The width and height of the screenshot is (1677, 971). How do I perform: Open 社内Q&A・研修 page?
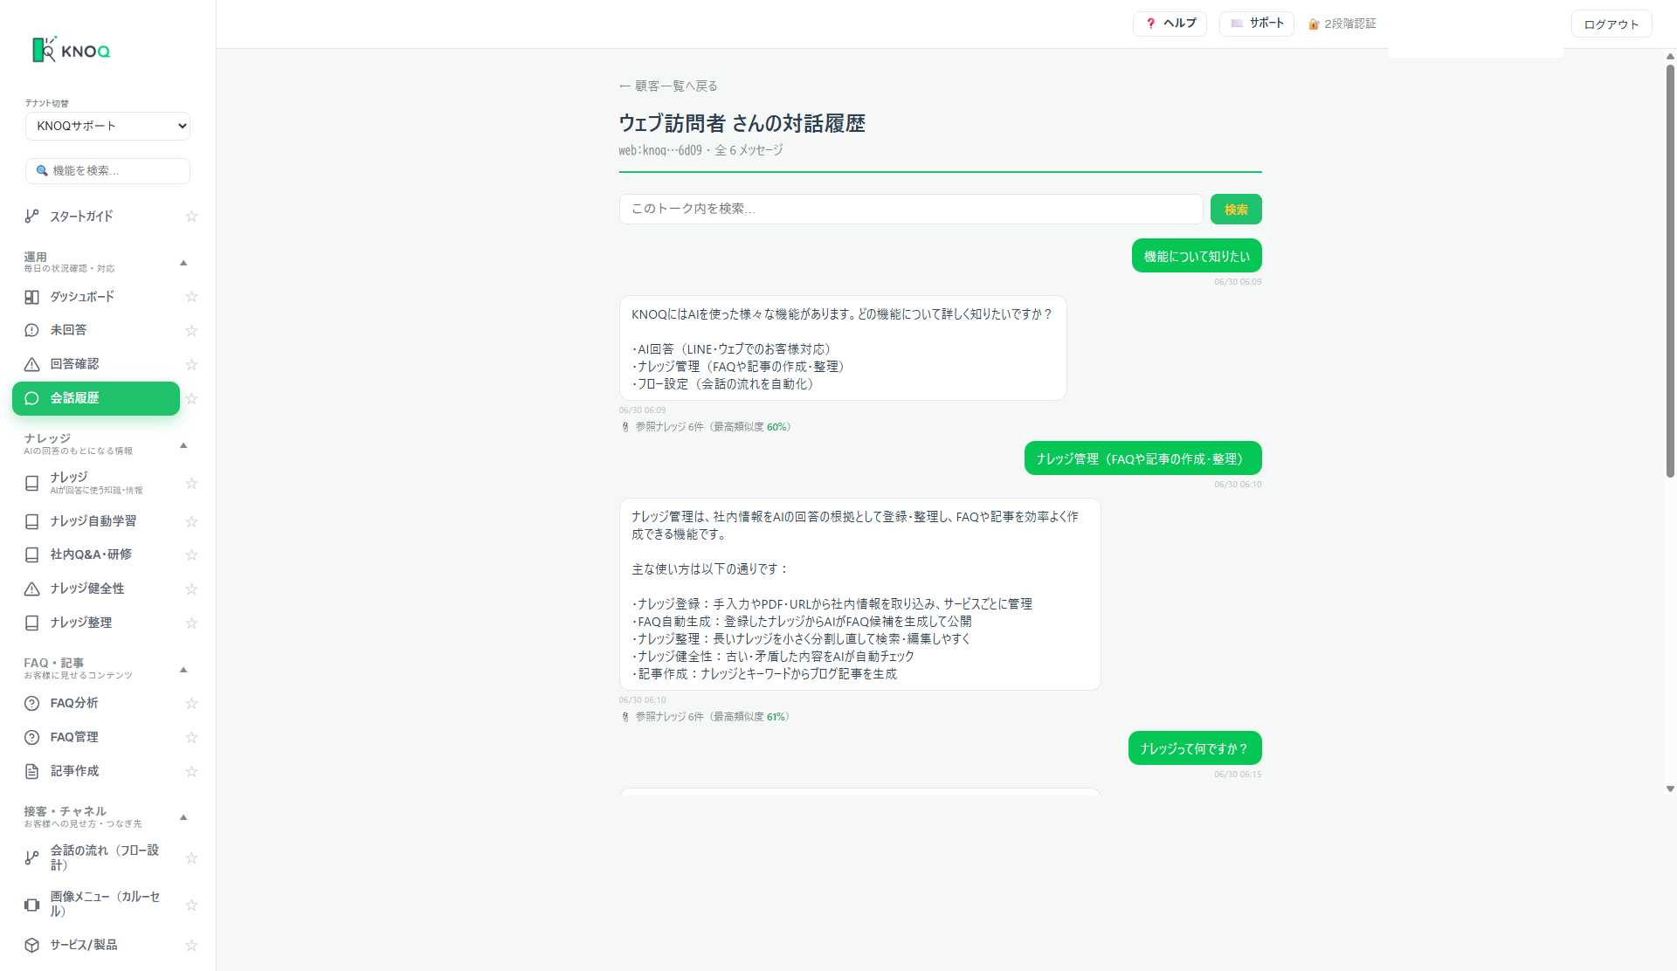[96, 554]
